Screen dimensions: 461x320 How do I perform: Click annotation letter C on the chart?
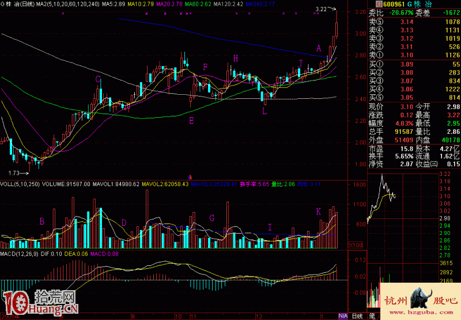[98, 79]
